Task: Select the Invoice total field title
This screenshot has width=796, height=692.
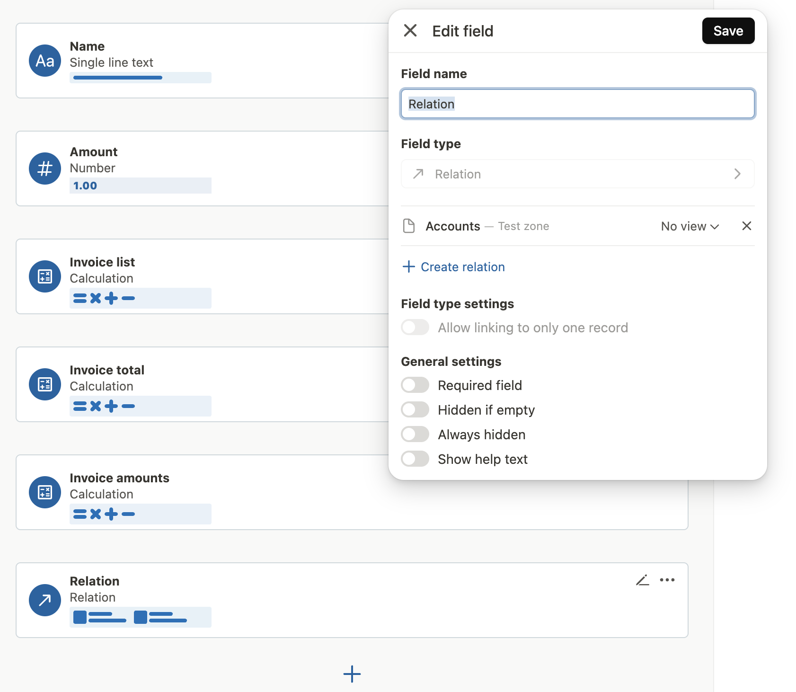Action: pos(107,370)
